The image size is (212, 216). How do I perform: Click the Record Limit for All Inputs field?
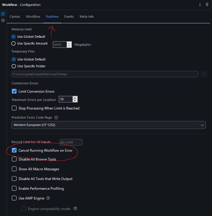[71, 142]
